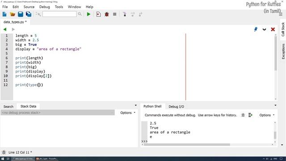Open the File menu
286x161 pixels.
point(5,7)
